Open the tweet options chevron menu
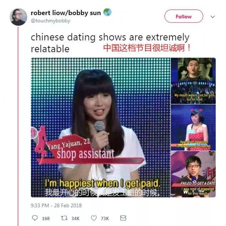The width and height of the screenshot is (226, 226). [212, 17]
